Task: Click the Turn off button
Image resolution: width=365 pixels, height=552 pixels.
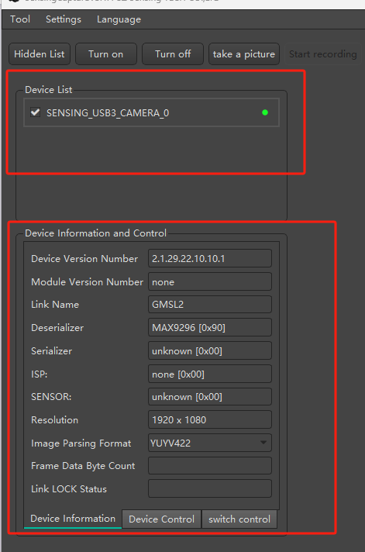Action: [x=173, y=54]
